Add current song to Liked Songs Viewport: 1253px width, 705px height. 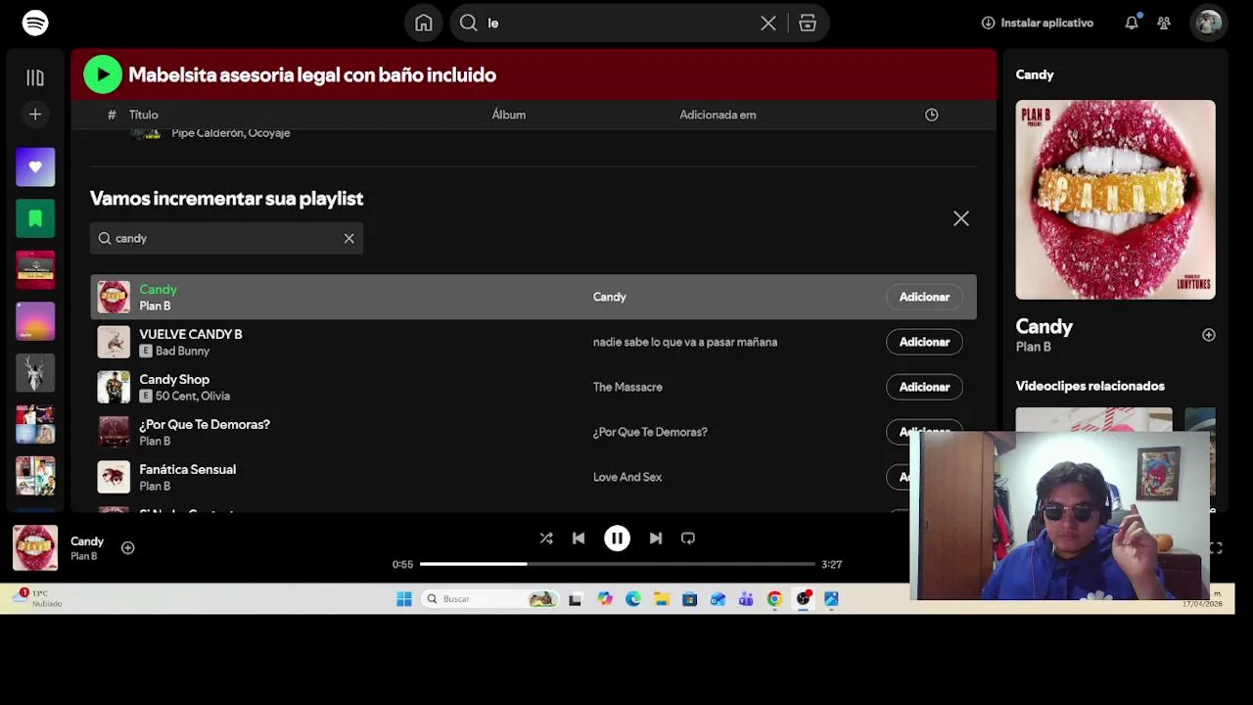click(127, 547)
